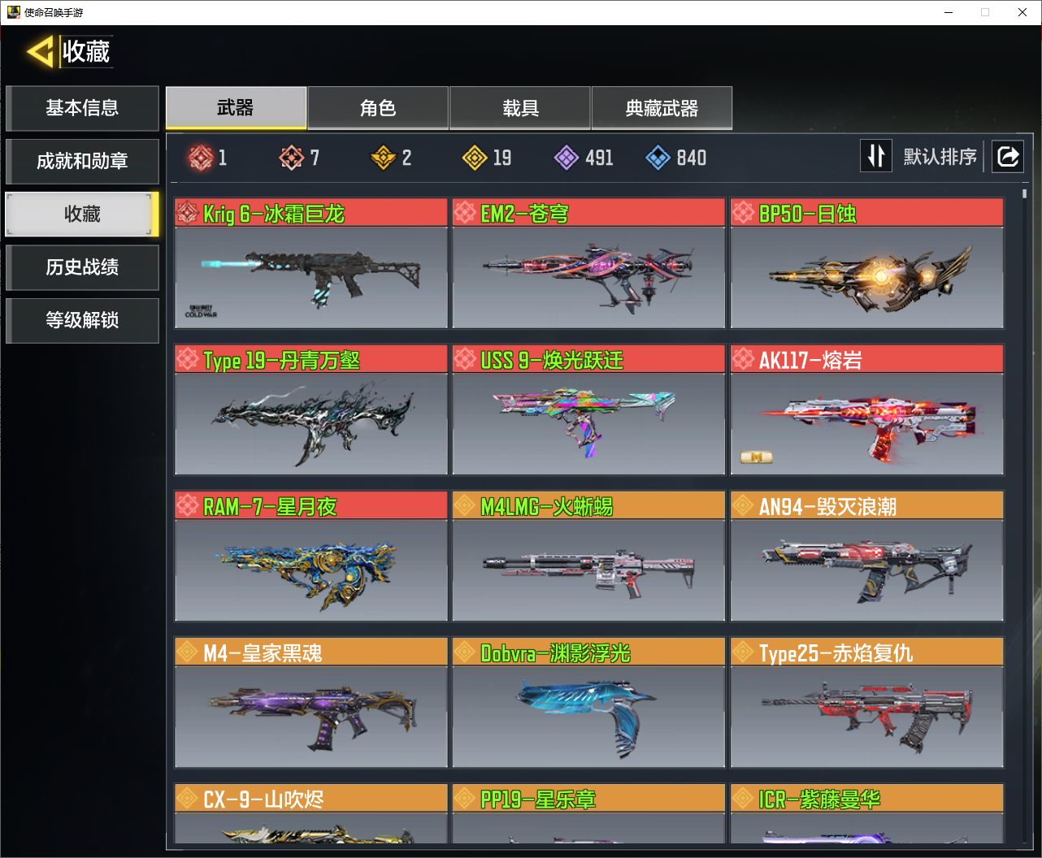
Task: Click rarity icon on PP19 card
Action: click(x=466, y=798)
